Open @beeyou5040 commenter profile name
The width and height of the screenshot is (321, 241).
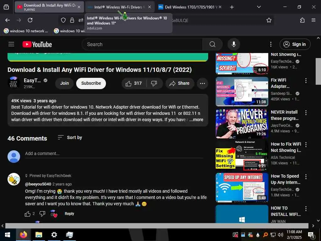38,184
